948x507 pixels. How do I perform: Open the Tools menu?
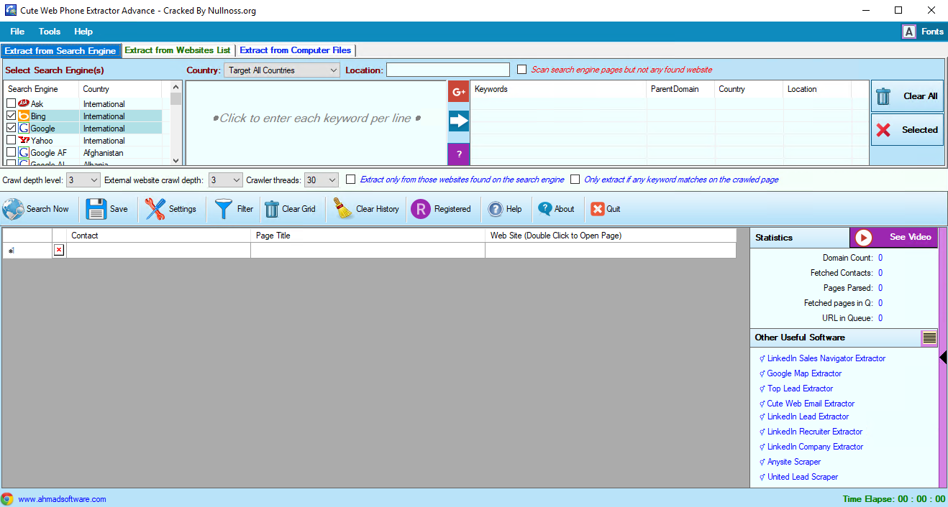(50, 32)
